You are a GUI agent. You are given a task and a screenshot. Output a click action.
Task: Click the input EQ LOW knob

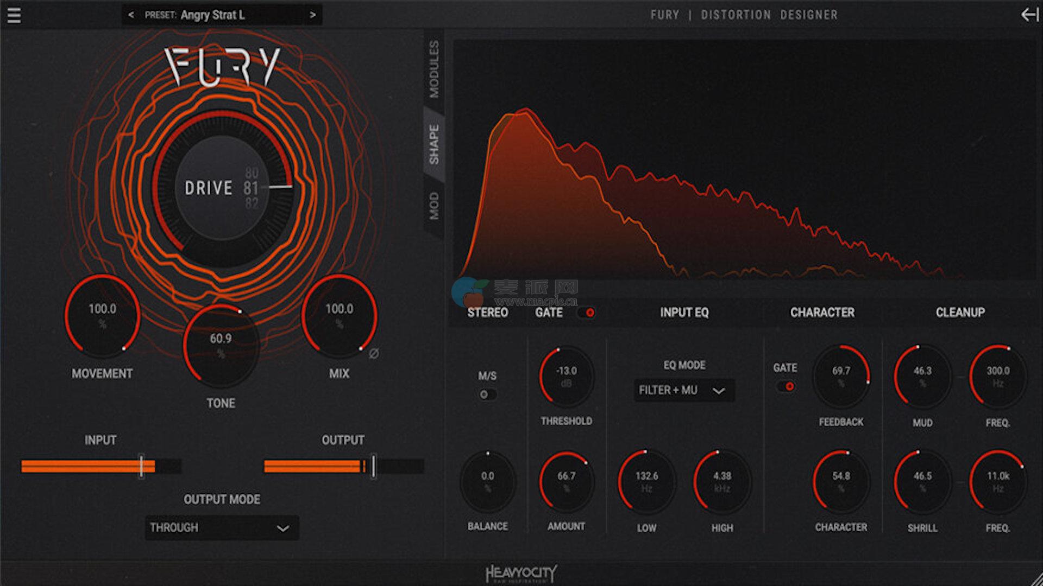point(646,481)
